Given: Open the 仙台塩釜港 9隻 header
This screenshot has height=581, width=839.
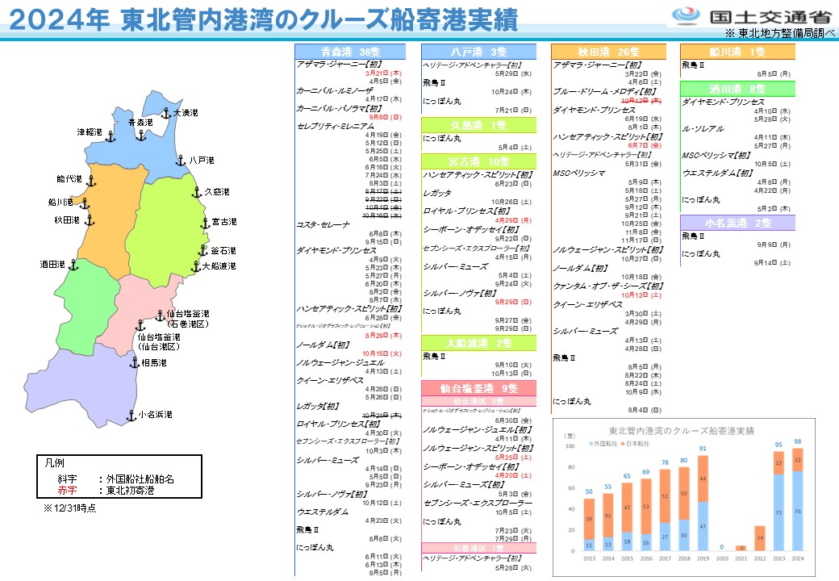Looking at the screenshot, I should pos(478,388).
